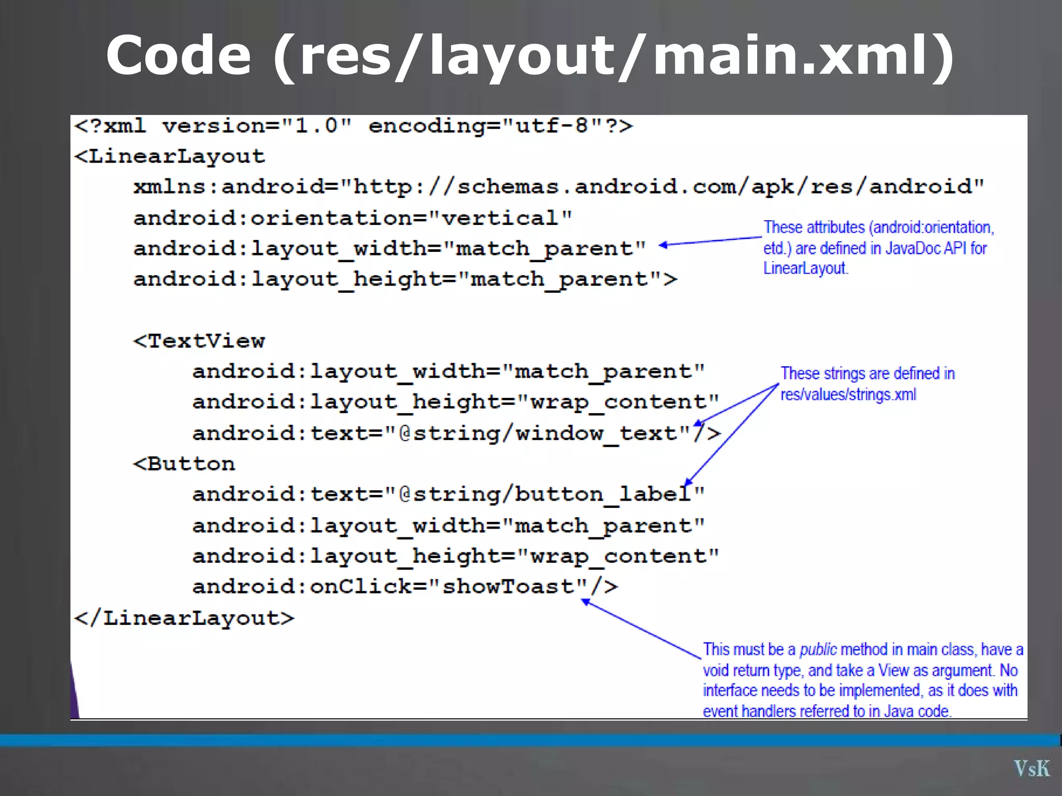Image resolution: width=1062 pixels, height=796 pixels.
Task: Click the slide title "Code (res/layout/main.xml)"
Action: [x=530, y=56]
